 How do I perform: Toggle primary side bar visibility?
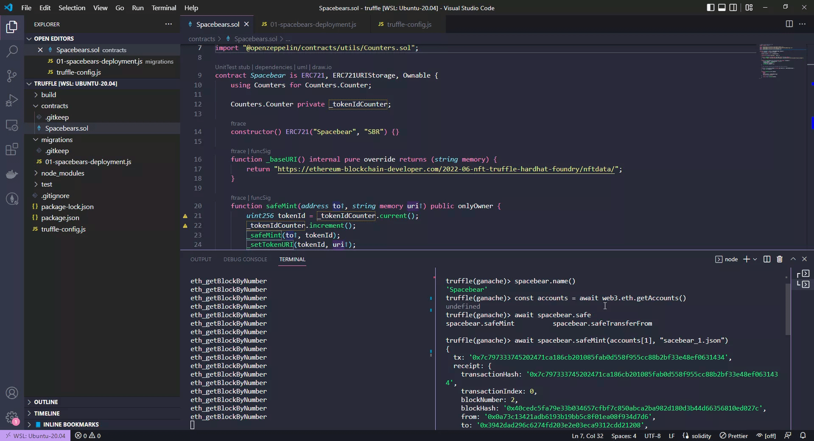click(x=711, y=8)
